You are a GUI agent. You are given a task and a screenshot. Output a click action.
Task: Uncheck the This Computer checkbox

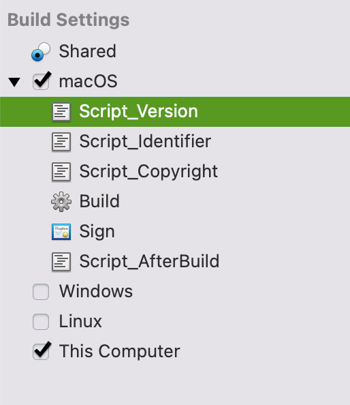pyautogui.click(x=41, y=352)
